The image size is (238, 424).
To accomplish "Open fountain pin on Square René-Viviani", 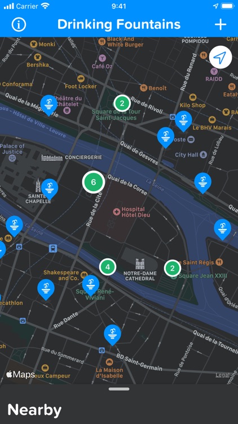I will 91,285.
